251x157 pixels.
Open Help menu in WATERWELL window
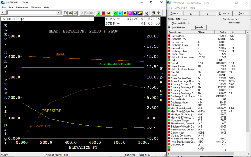pos(46,8)
